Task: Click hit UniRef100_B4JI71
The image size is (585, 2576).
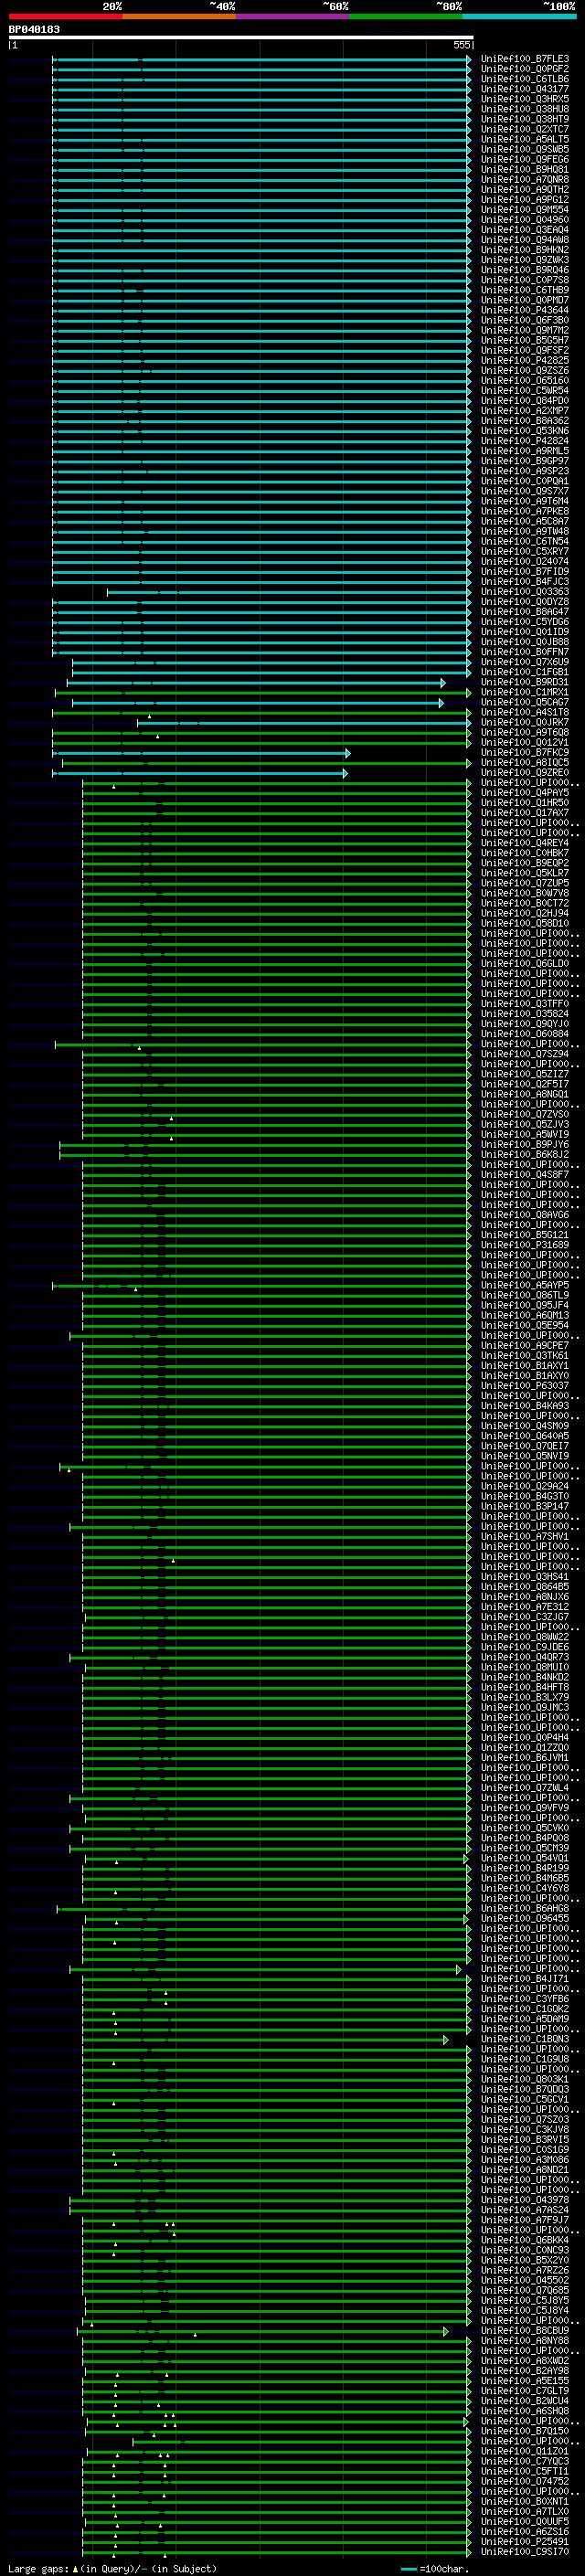Action: click(x=524, y=1979)
